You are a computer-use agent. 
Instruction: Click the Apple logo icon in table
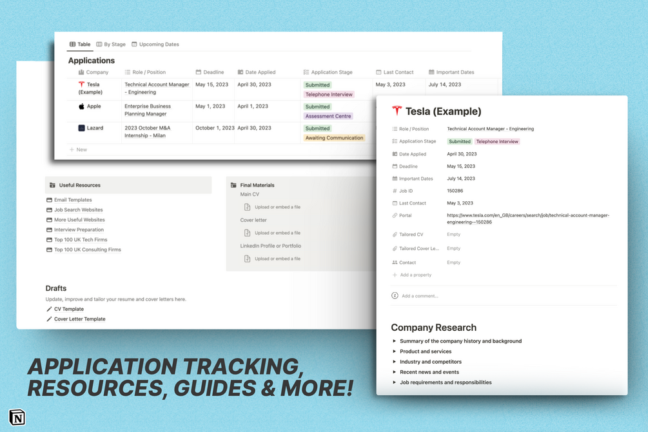[x=81, y=106]
